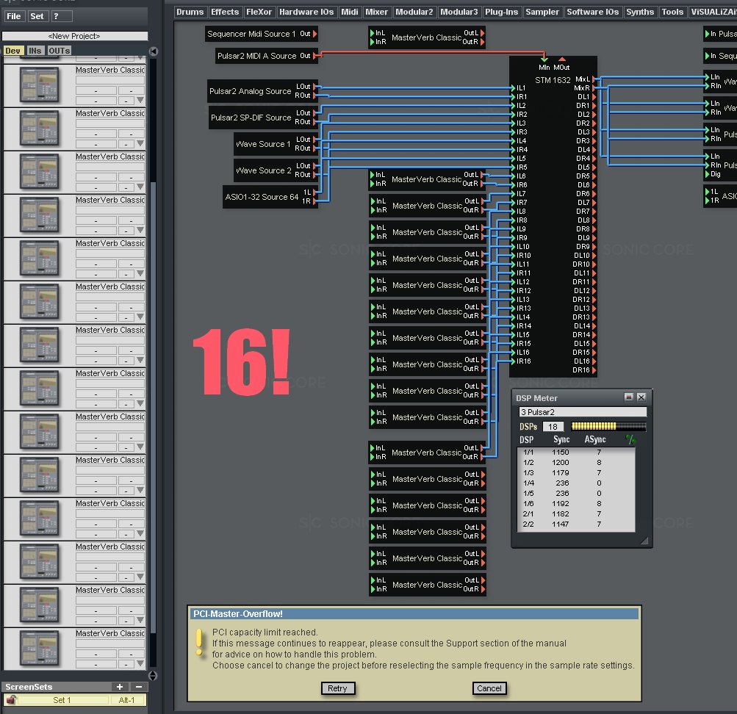Open the Effects tab
Image resolution: width=737 pixels, height=714 pixels.
(225, 12)
